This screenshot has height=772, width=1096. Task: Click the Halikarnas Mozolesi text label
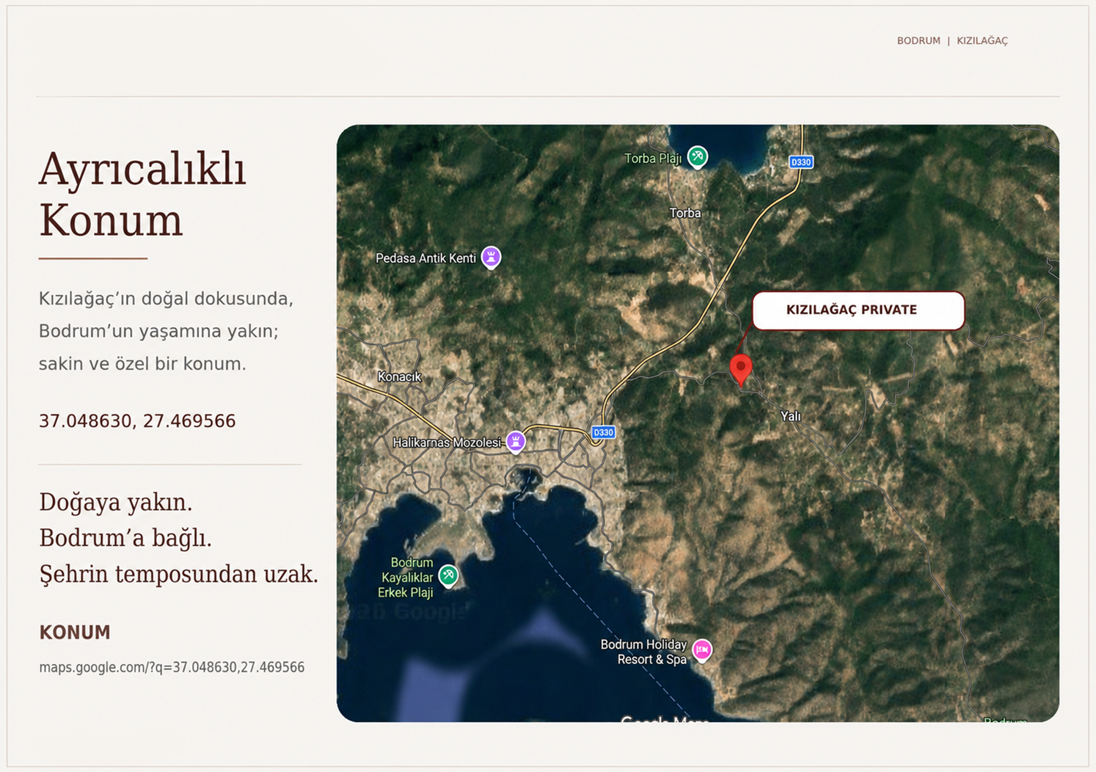[447, 443]
